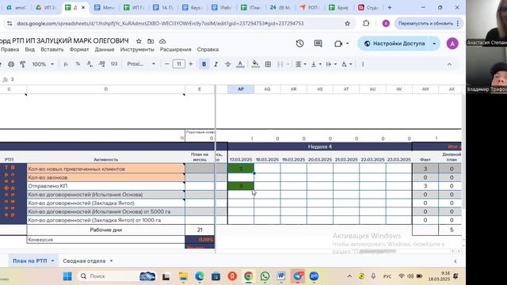Apply percent format to cell

tap(78, 64)
